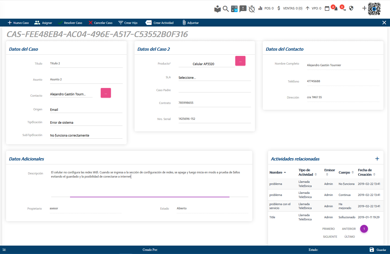The width and height of the screenshot is (390, 254).
Task: Open the Origen dropdown showing Email
Action: coord(86,110)
